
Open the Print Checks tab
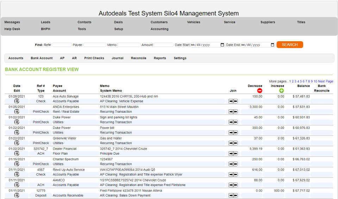pyautogui.click(x=94, y=58)
